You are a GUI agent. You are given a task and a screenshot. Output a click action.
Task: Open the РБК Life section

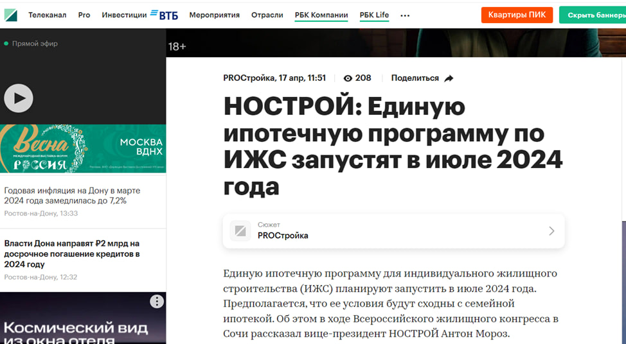click(x=374, y=15)
